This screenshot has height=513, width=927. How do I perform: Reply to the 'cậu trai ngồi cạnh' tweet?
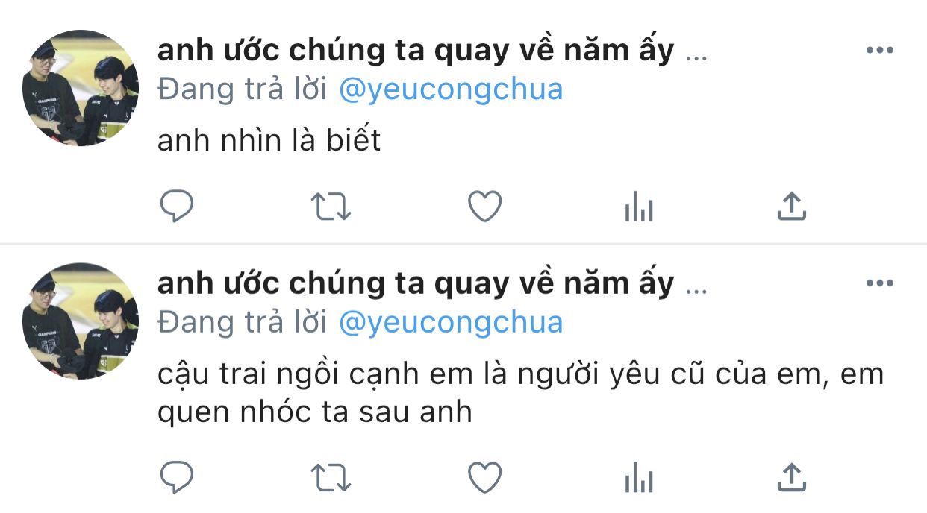pos(177,477)
